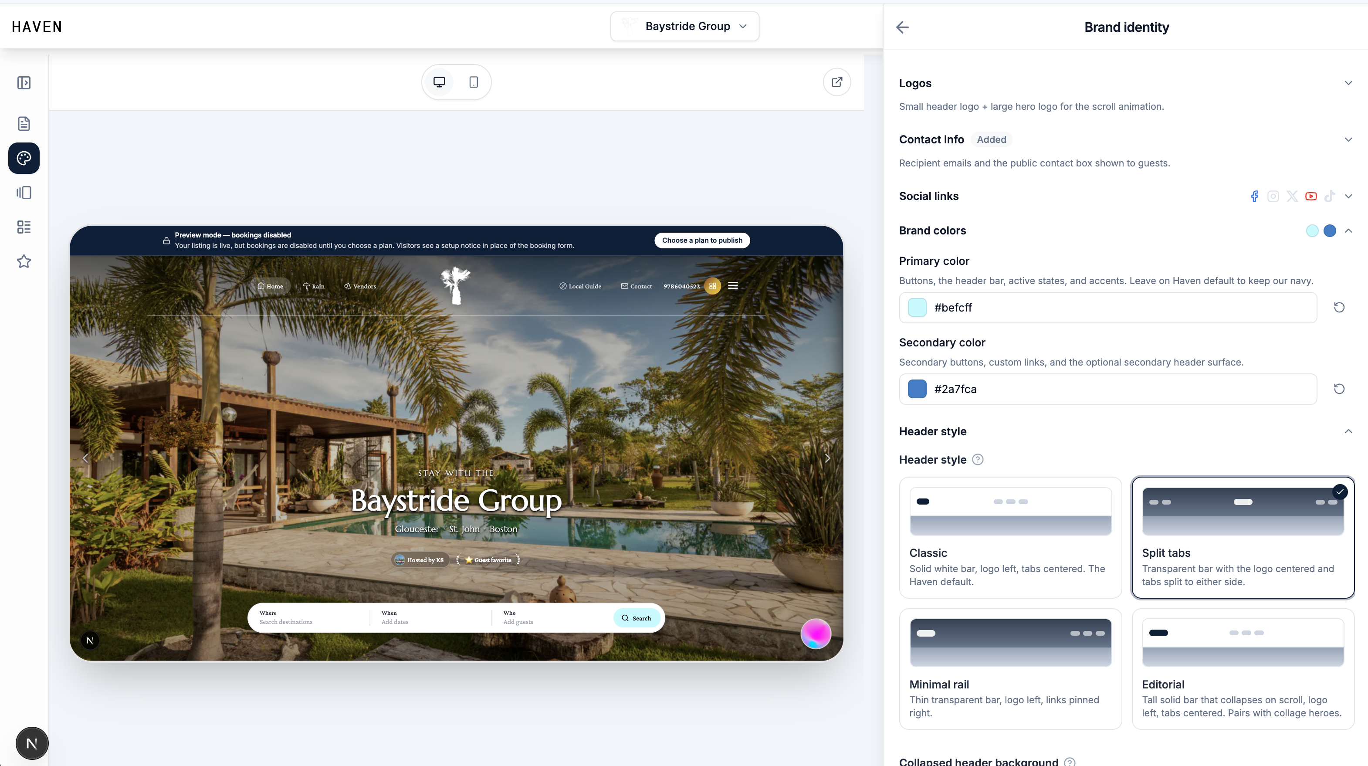Reset the primary color to default
The height and width of the screenshot is (766, 1368).
pyautogui.click(x=1339, y=308)
